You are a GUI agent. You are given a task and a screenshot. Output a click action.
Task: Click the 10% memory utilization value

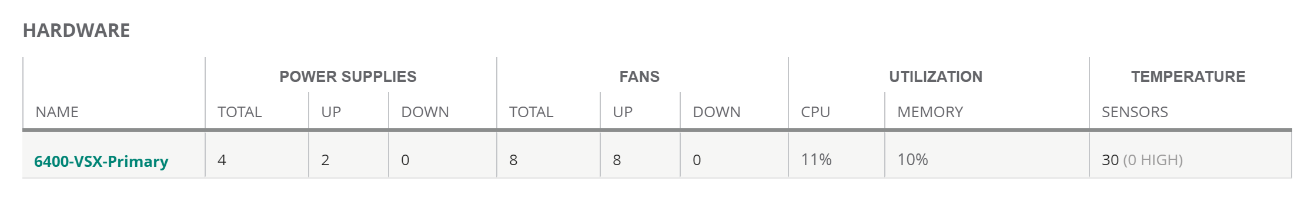(x=912, y=160)
